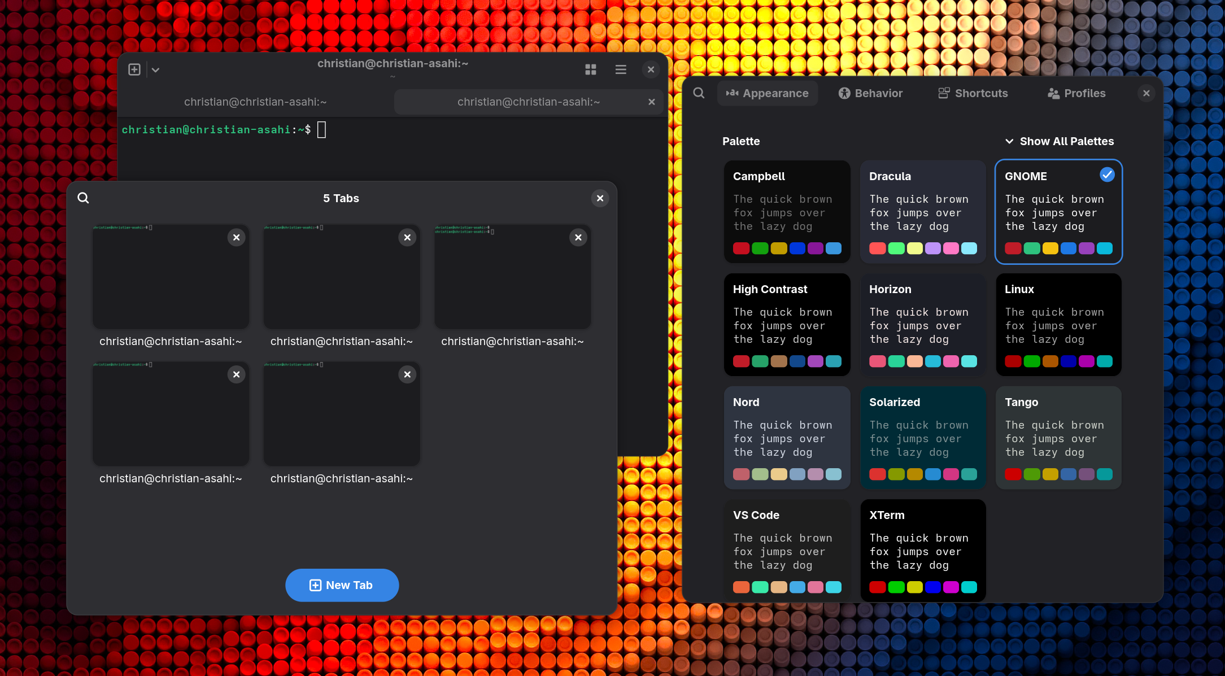Click the search icon in the preferences dialog
1225x676 pixels.
699,93
